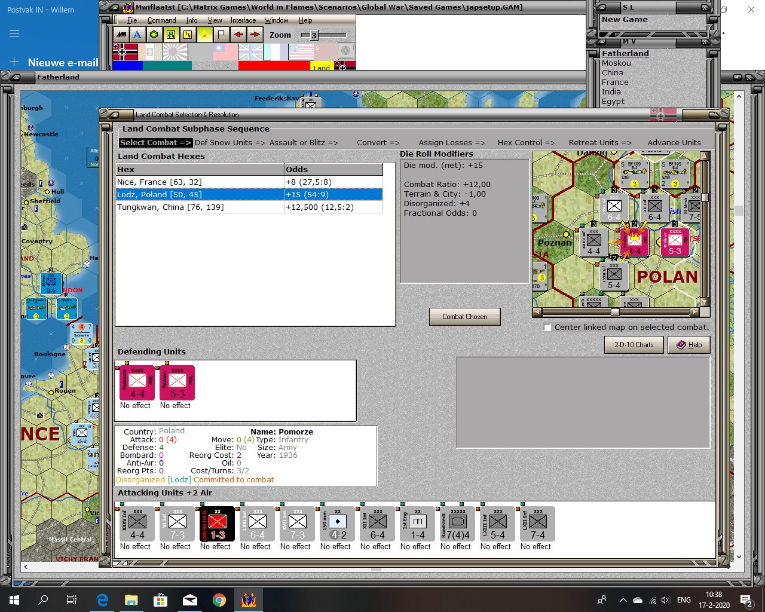Click the Zoom slider handle
Image resolution: width=765 pixels, height=612 pixels.
pos(314,35)
